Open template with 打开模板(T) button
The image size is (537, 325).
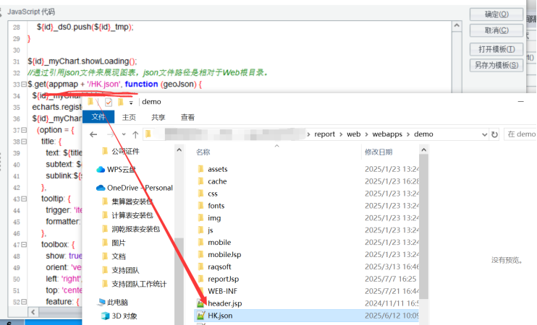[x=496, y=49]
